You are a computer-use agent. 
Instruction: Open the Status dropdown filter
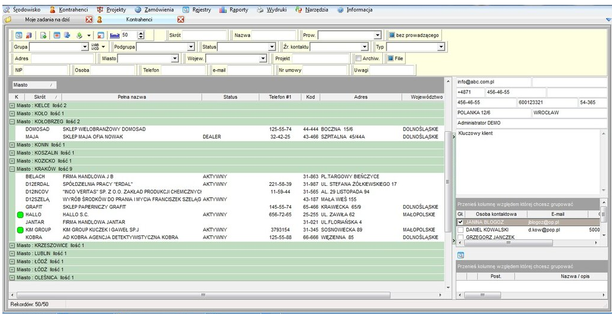(272, 46)
